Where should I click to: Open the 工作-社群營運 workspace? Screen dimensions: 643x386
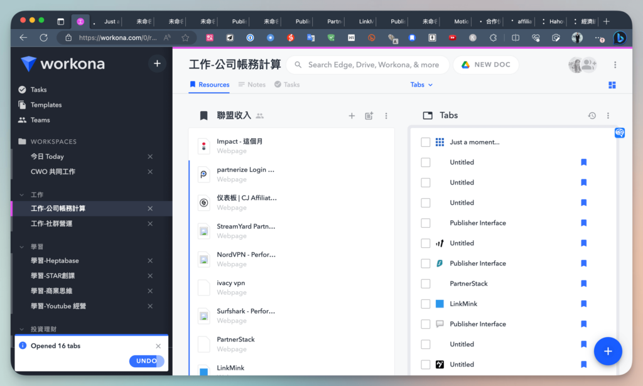click(x=51, y=223)
